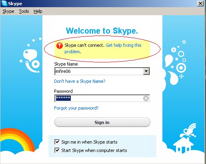206x164 pixels.
Task: Click the concentric circles decoration
Action: coord(181,68)
